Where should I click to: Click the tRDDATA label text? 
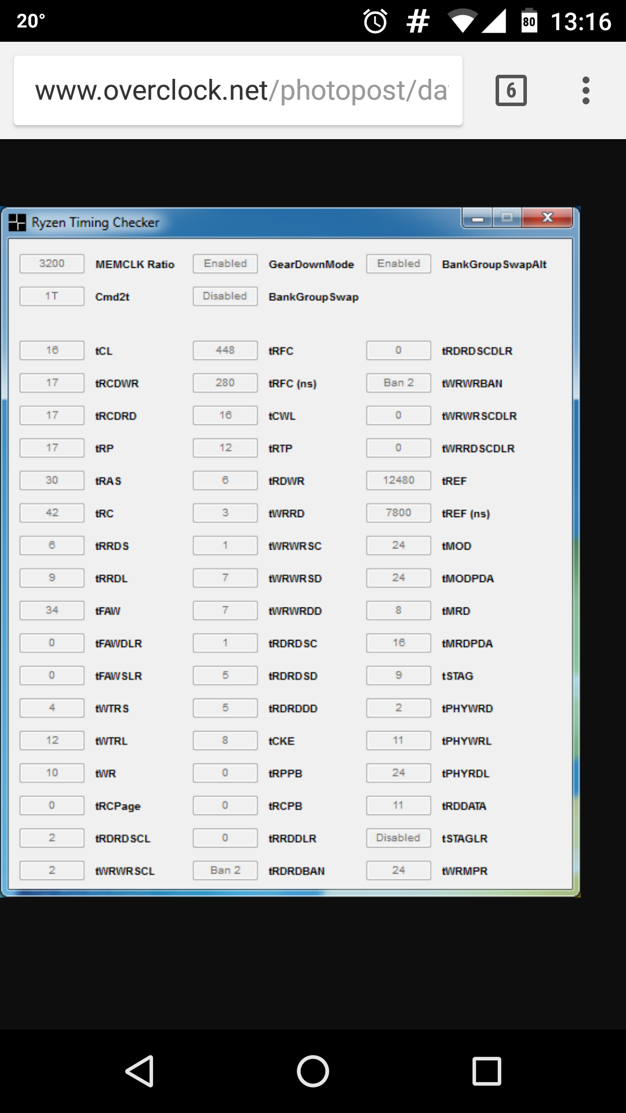coord(464,806)
